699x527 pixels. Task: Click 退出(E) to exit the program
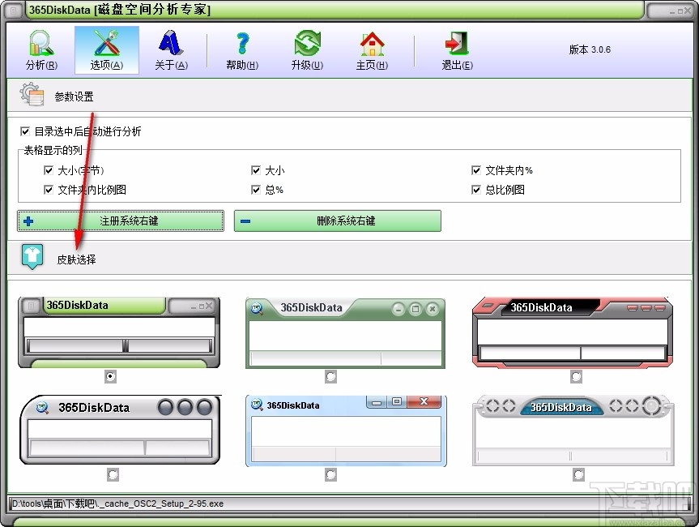pyautogui.click(x=457, y=50)
